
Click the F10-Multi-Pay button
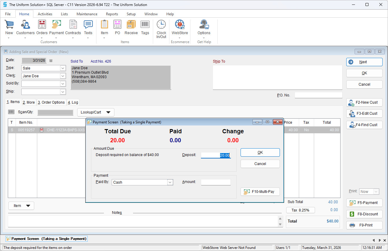click(x=260, y=192)
